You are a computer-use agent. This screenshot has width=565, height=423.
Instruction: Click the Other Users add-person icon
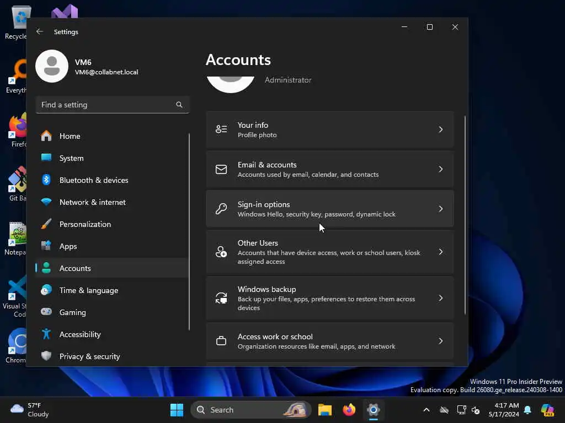point(221,252)
